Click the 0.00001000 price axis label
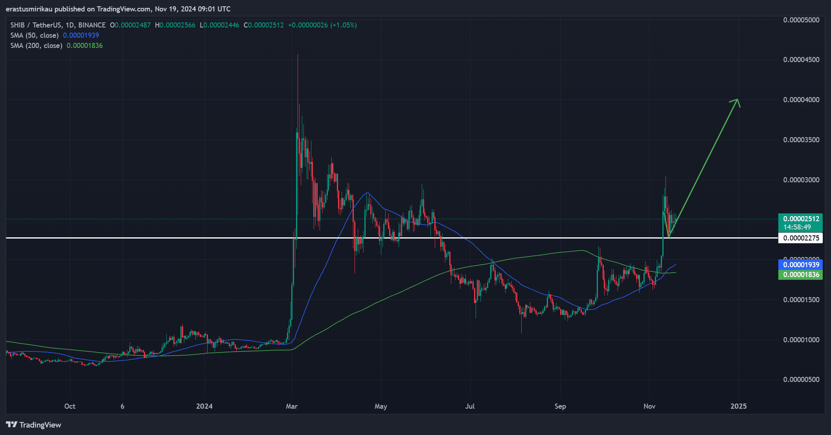 (x=801, y=340)
